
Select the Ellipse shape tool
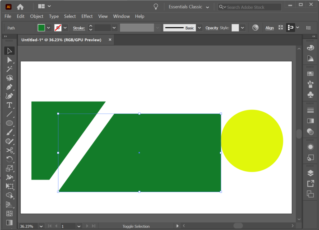[x=9, y=123]
